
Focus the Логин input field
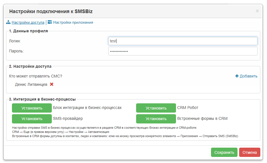183,41
